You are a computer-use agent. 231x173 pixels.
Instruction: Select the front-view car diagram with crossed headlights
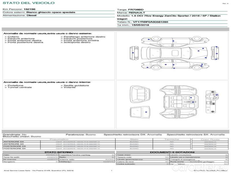click(134, 53)
